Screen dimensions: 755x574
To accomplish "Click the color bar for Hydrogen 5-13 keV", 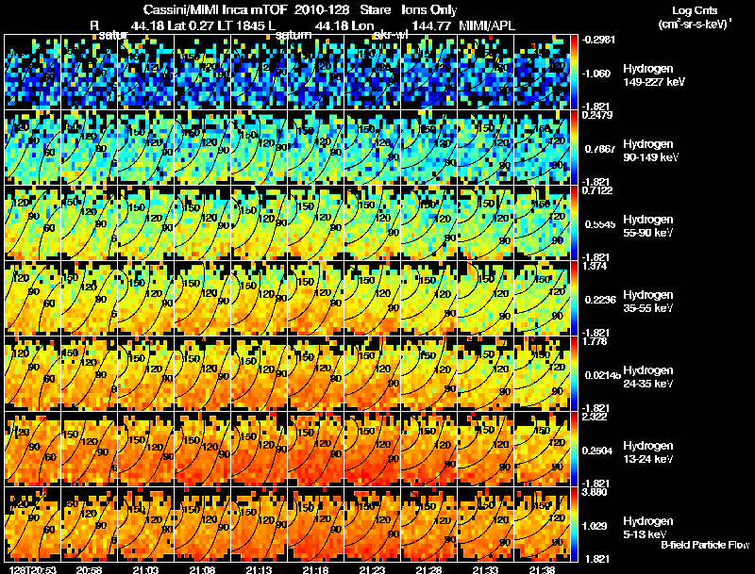I will [574, 524].
